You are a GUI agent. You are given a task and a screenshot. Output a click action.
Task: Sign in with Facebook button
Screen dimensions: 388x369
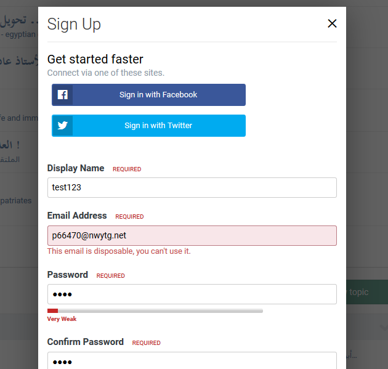148,95
